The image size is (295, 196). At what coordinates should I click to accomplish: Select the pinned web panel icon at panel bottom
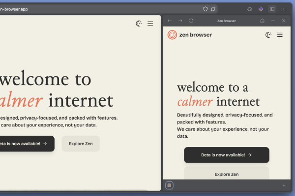169,185
